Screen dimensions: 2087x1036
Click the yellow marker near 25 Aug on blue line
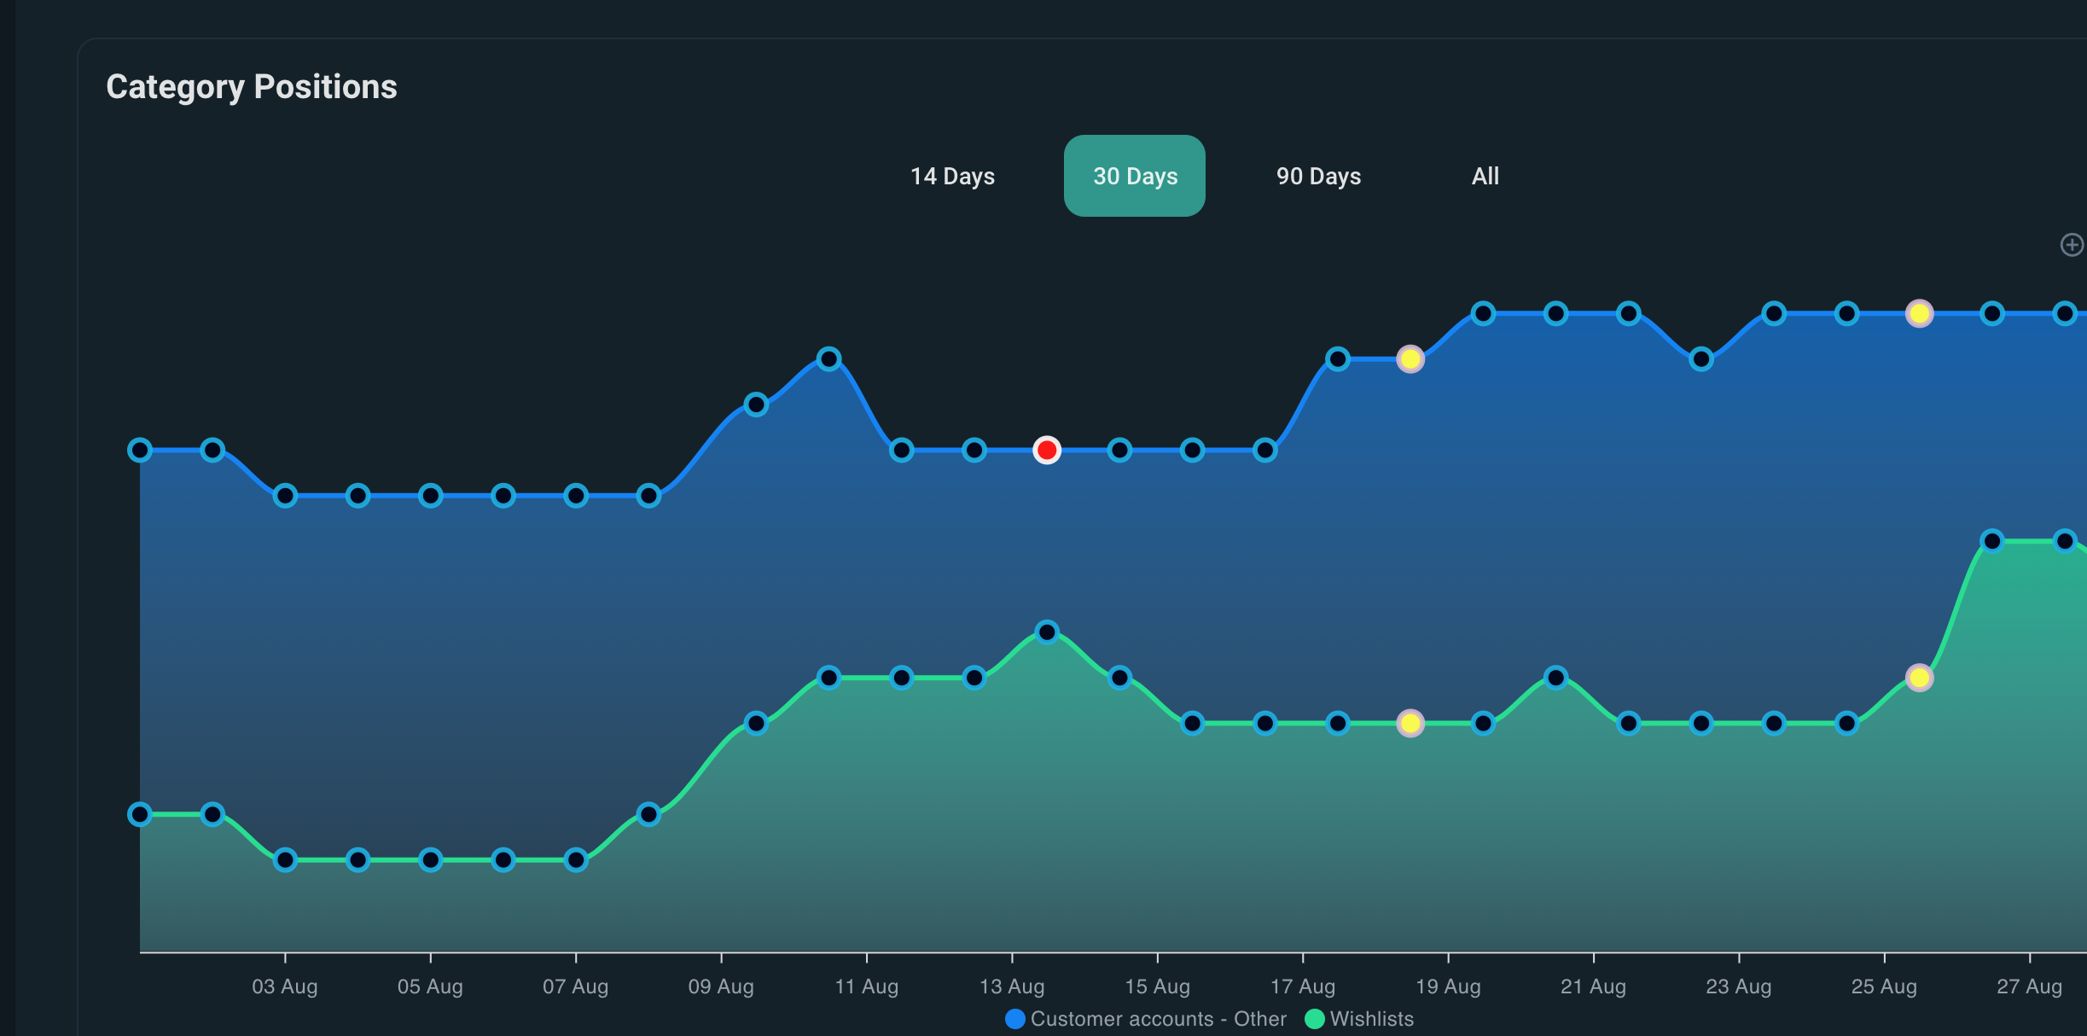[1919, 313]
